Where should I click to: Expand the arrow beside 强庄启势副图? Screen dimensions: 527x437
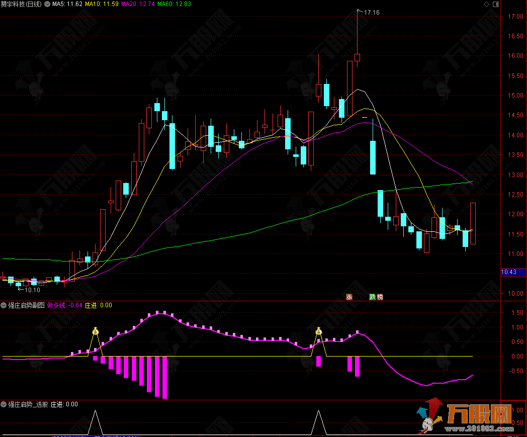pyautogui.click(x=4, y=305)
